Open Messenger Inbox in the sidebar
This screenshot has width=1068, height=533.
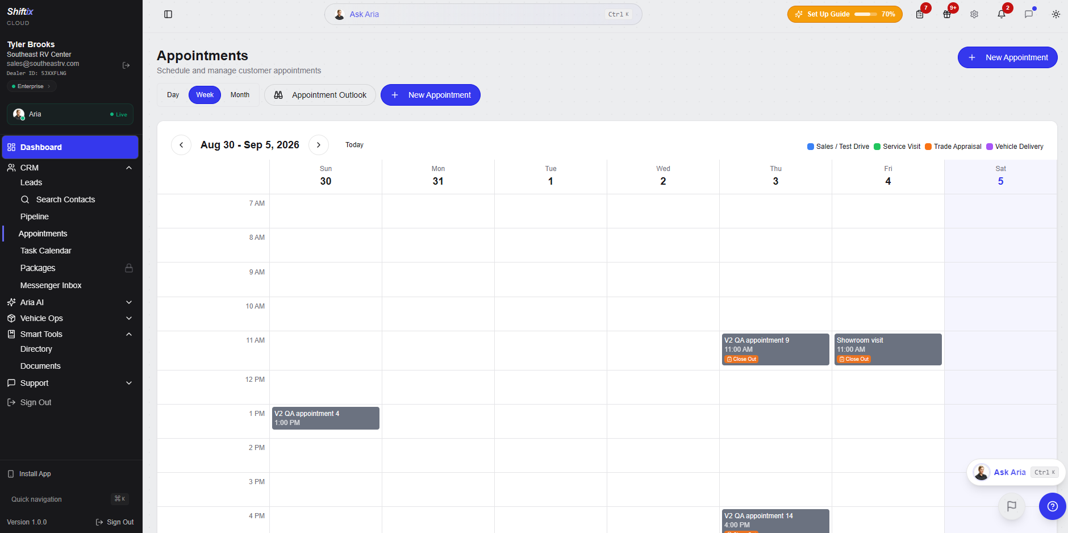[x=51, y=285]
